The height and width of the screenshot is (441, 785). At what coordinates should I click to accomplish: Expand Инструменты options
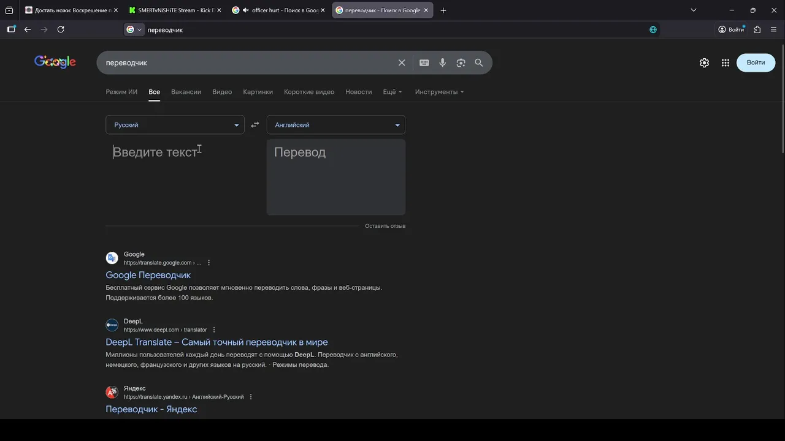pyautogui.click(x=439, y=92)
